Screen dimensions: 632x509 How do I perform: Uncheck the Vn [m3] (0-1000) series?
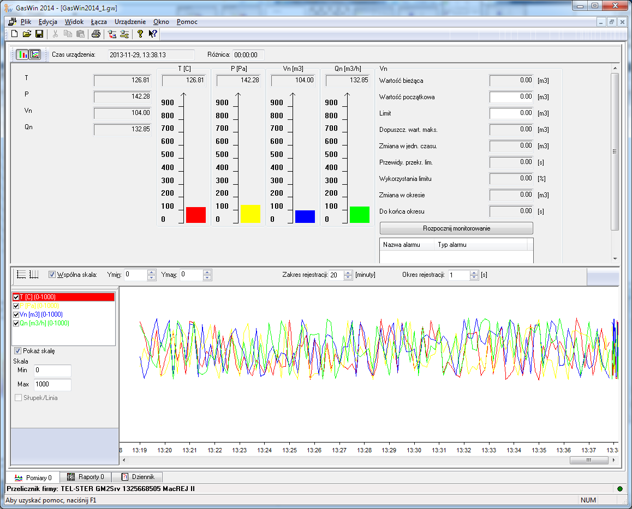click(16, 314)
